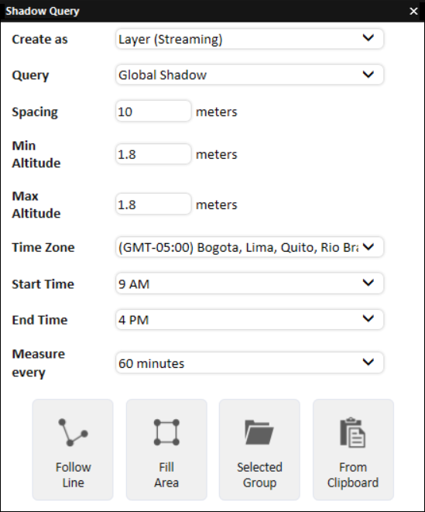Click the Max Altitude input field
425x512 pixels.
pos(153,204)
